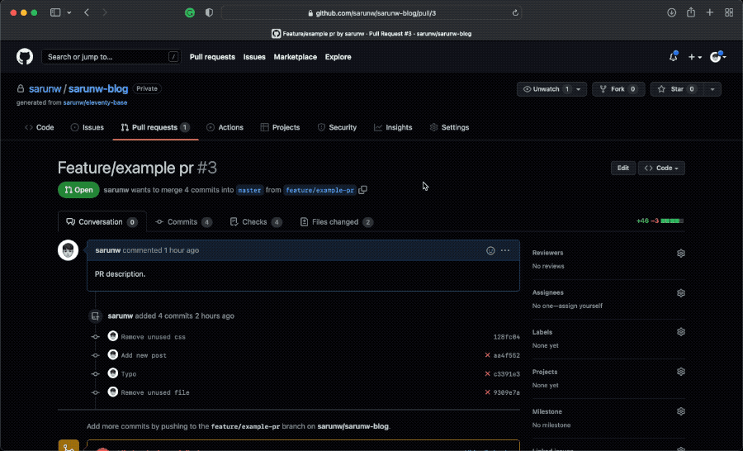Add emoji reaction to comment

[490, 250]
